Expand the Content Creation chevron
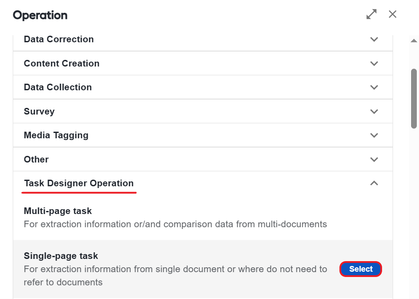This screenshot has height=299, width=419. pos(374,63)
